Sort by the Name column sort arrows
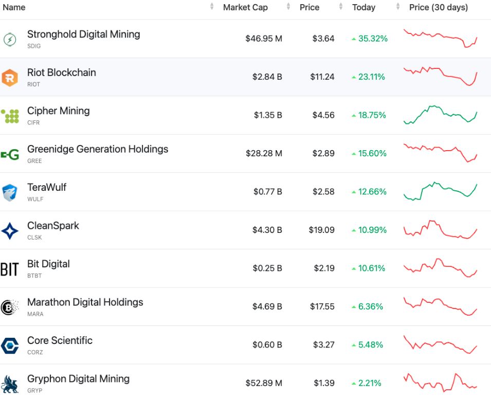Screen dimensions: 491x400 click(x=212, y=6)
